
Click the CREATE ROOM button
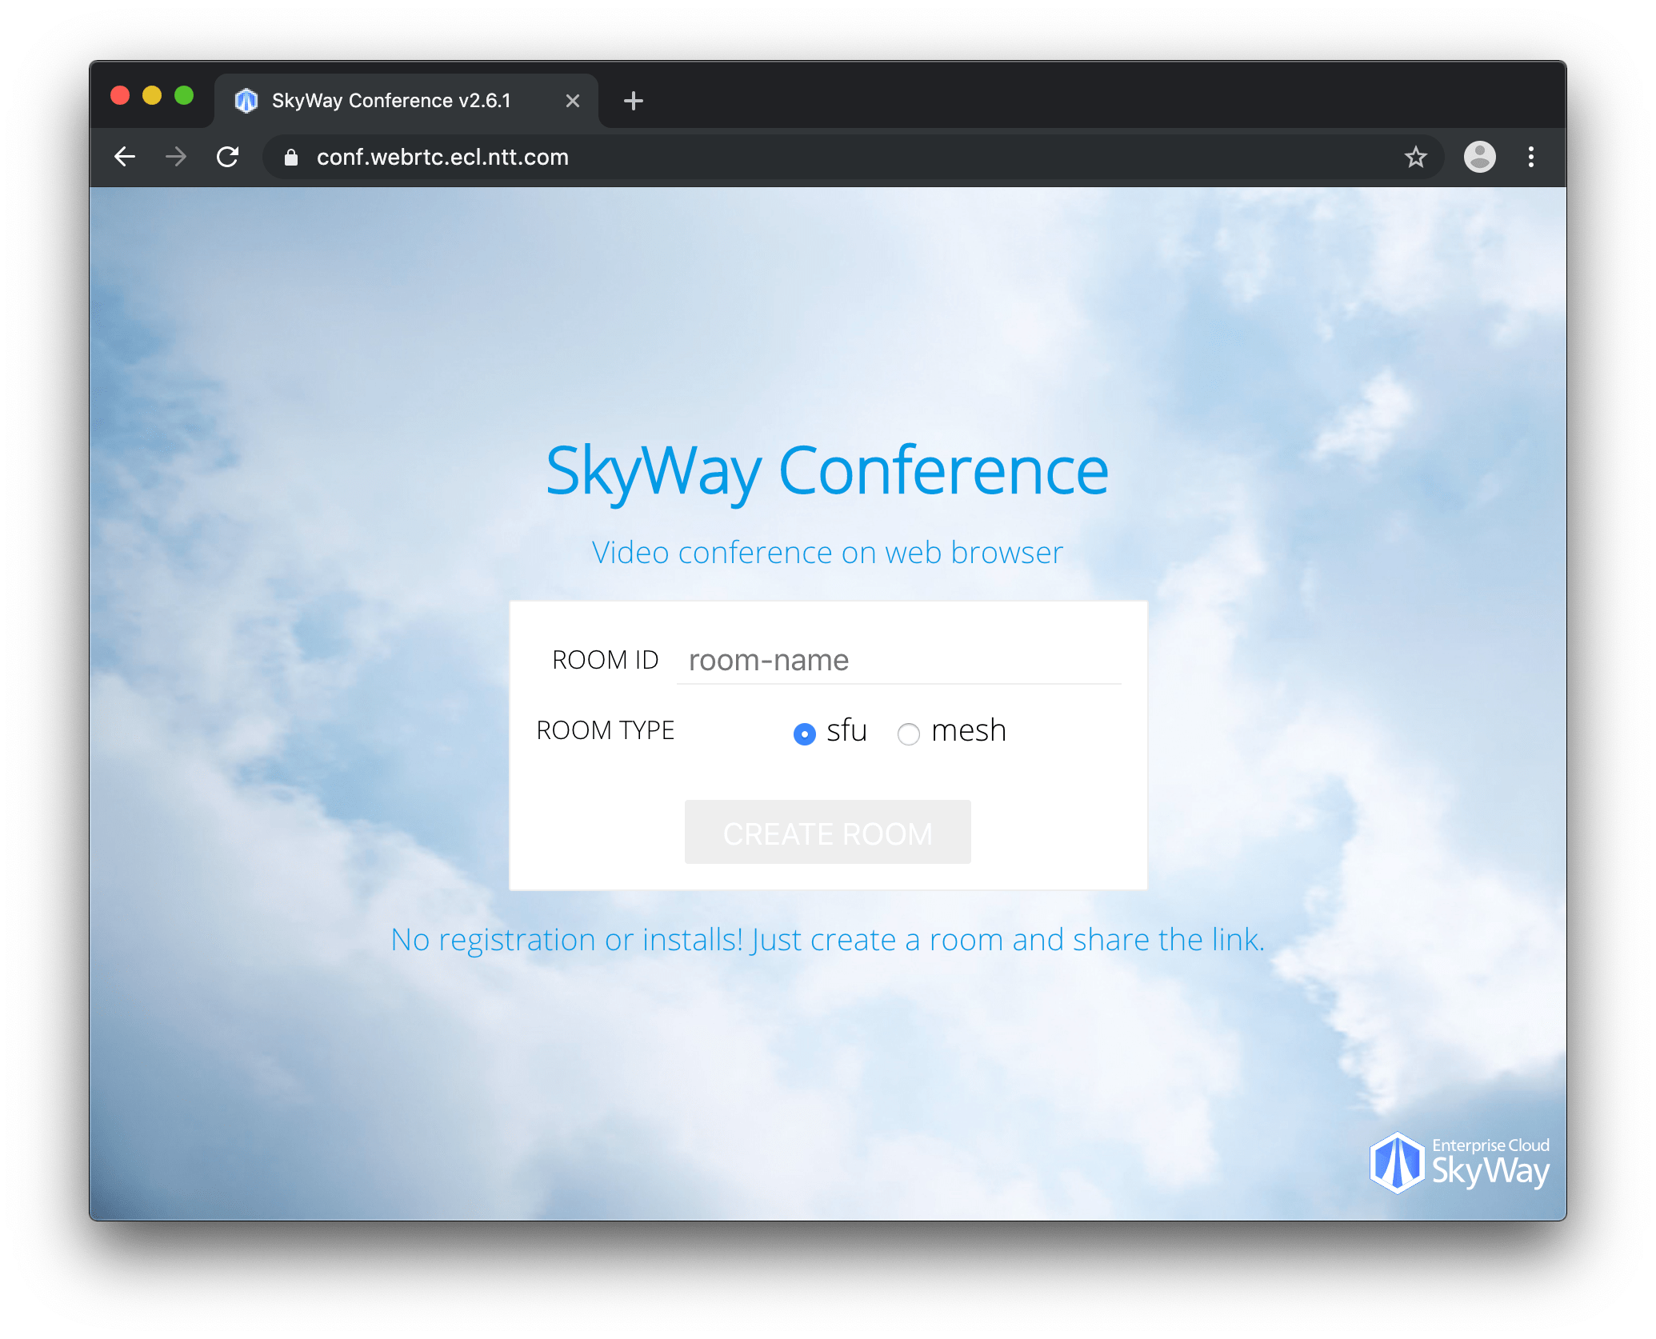[827, 833]
